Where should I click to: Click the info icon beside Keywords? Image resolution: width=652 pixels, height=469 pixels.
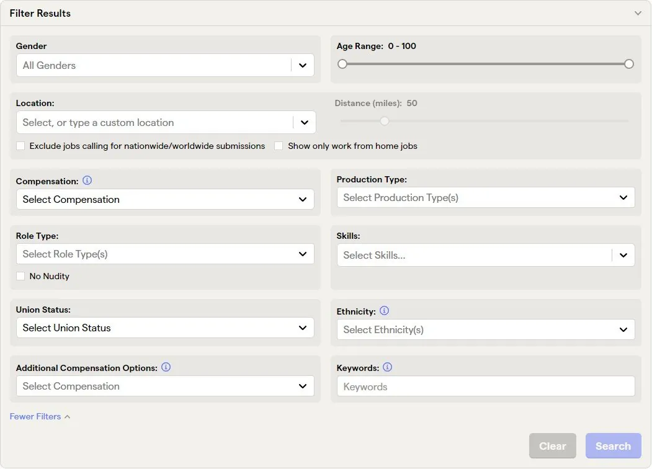point(388,367)
